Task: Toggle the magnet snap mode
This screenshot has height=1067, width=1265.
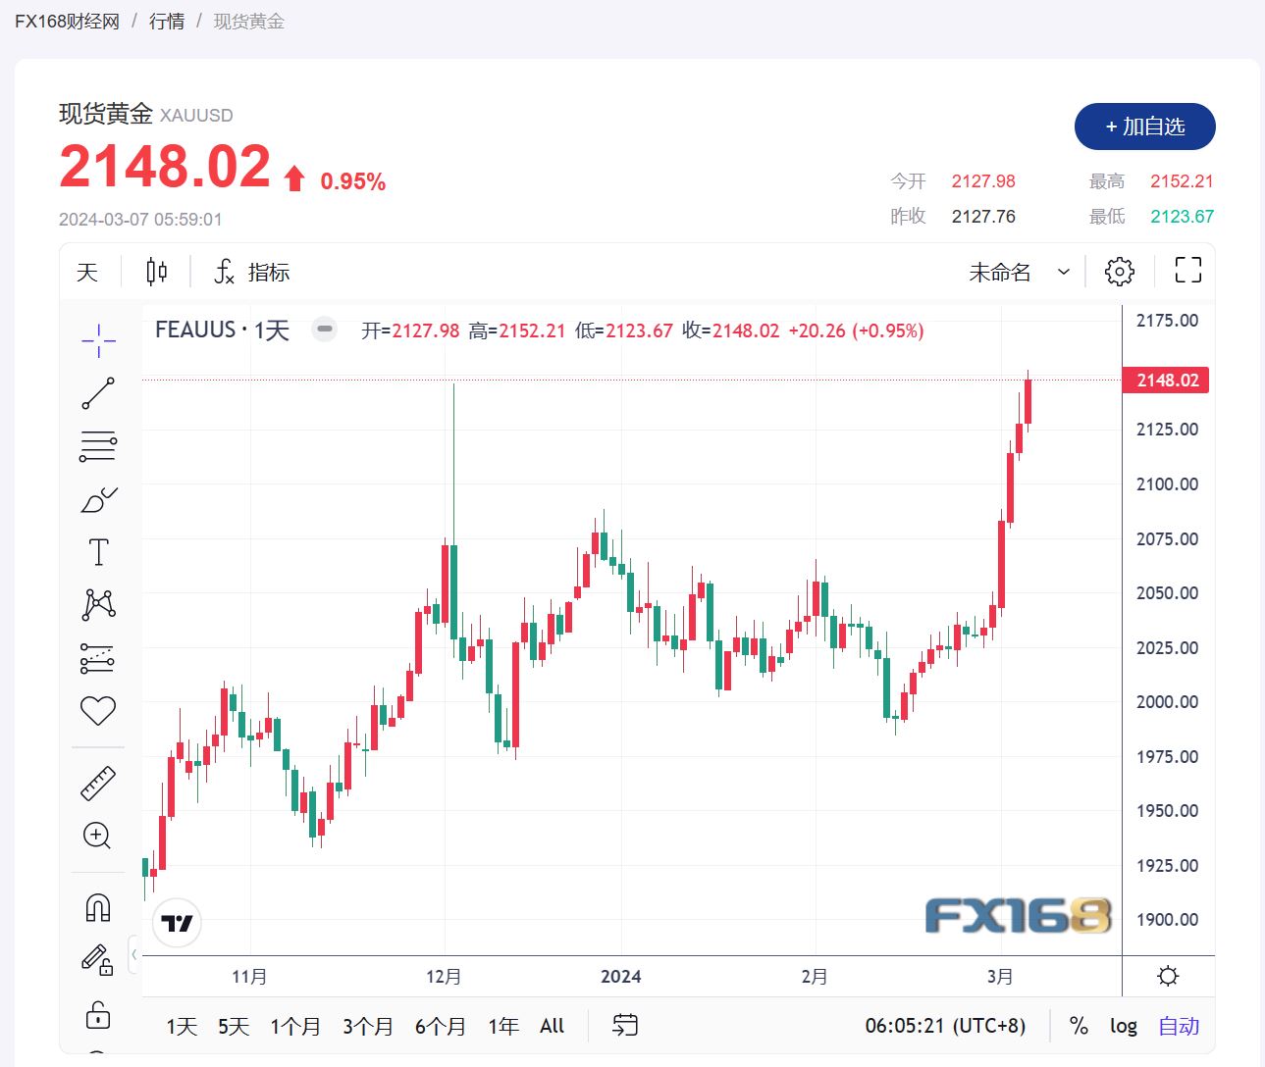Action: click(x=98, y=907)
